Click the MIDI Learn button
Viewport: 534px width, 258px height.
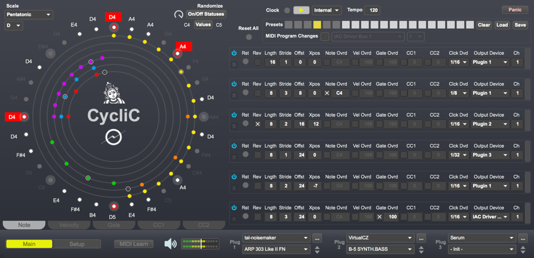point(133,244)
